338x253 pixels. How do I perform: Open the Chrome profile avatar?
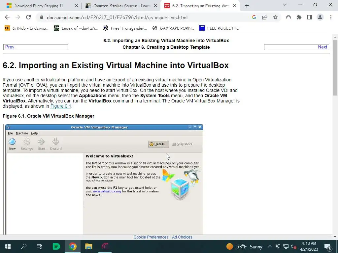pos(320,17)
